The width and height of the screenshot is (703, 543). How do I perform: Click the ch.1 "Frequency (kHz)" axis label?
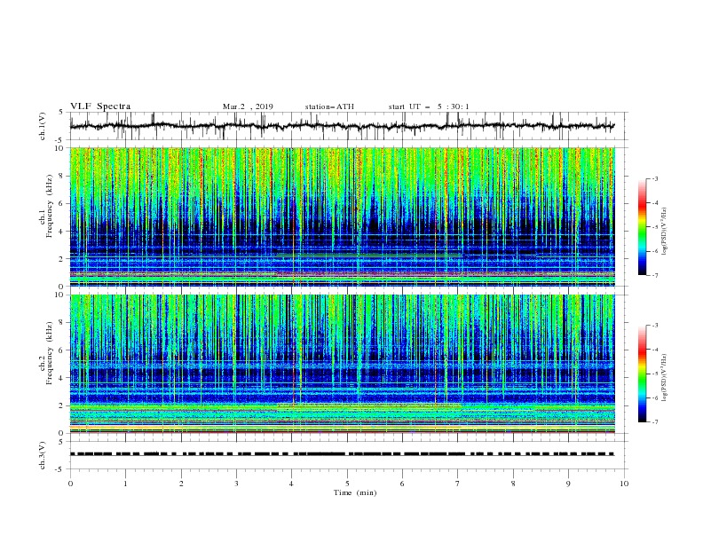(51, 207)
